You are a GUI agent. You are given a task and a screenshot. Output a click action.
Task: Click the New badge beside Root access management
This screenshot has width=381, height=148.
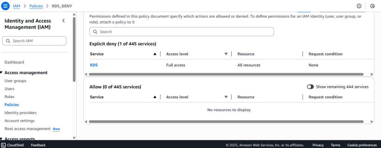(x=57, y=129)
